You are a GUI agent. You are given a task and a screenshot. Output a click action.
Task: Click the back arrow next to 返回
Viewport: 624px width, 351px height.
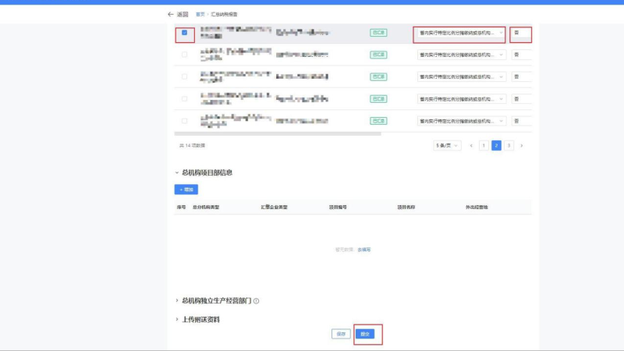170,14
